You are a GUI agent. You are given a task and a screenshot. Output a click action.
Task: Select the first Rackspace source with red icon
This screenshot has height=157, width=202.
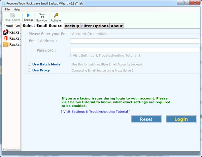click(x=6, y=32)
